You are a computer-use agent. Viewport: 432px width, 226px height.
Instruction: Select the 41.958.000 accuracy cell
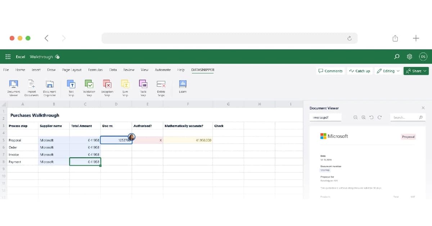coord(188,140)
